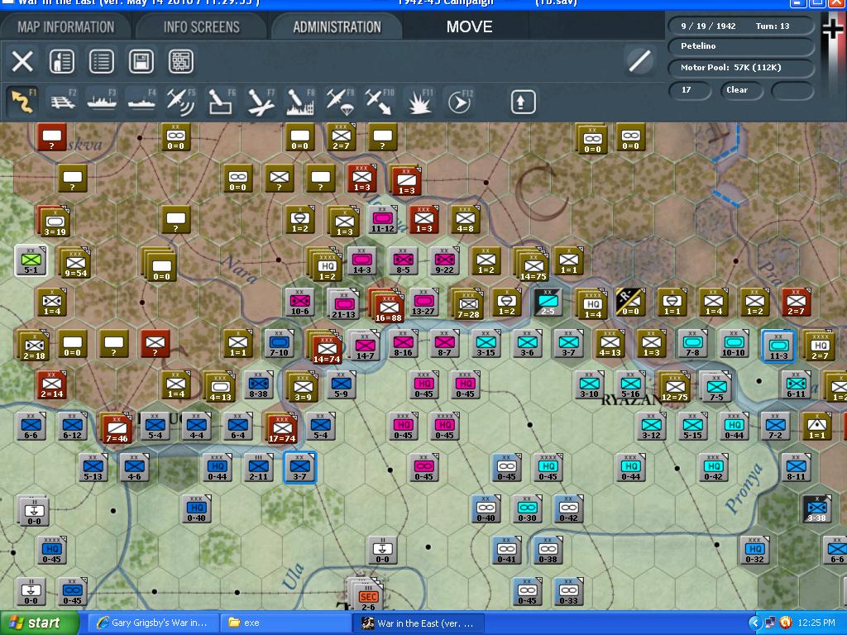This screenshot has height=635, width=847.
Task: Select the Soviet 3=19 armored stack
Action: pos(54,222)
